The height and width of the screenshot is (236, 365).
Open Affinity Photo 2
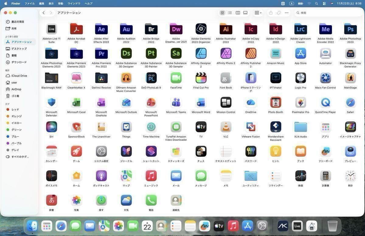click(226, 54)
